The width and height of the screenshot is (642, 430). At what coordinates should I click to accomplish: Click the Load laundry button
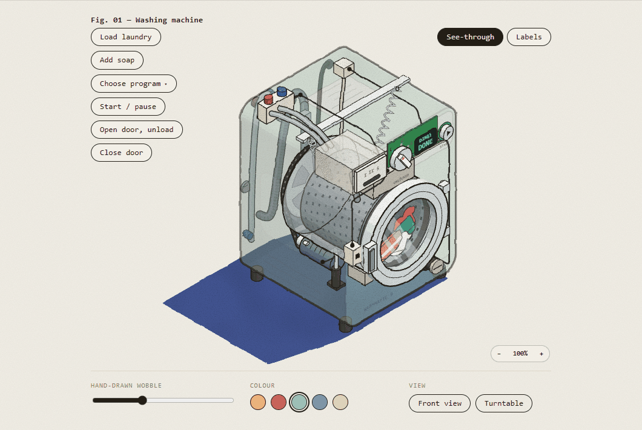click(x=126, y=37)
